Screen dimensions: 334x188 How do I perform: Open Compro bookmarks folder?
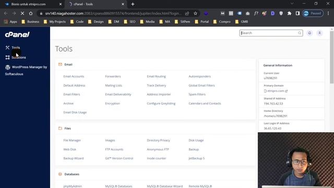tap(222, 22)
